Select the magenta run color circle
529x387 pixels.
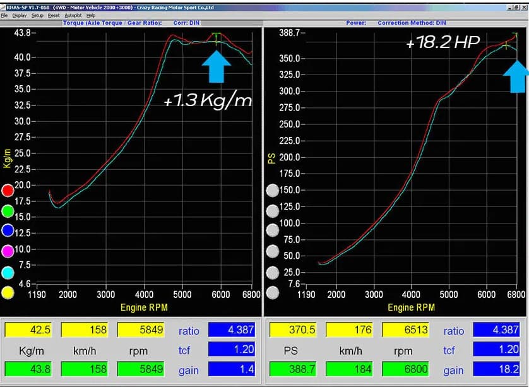(x=8, y=252)
